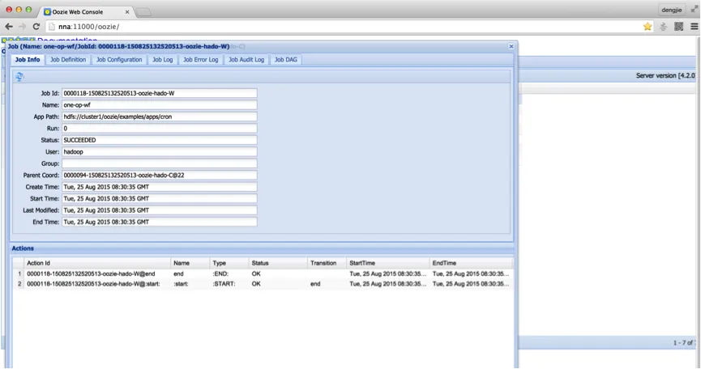Click the :END: type cell
Image resolution: width=701 pixels, height=369 pixels.
tap(220, 274)
